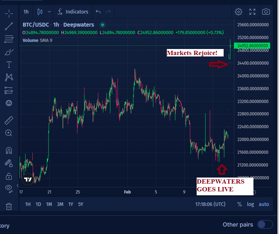
Task: Open the Fibonacci retracement tool
Action: click(9, 39)
